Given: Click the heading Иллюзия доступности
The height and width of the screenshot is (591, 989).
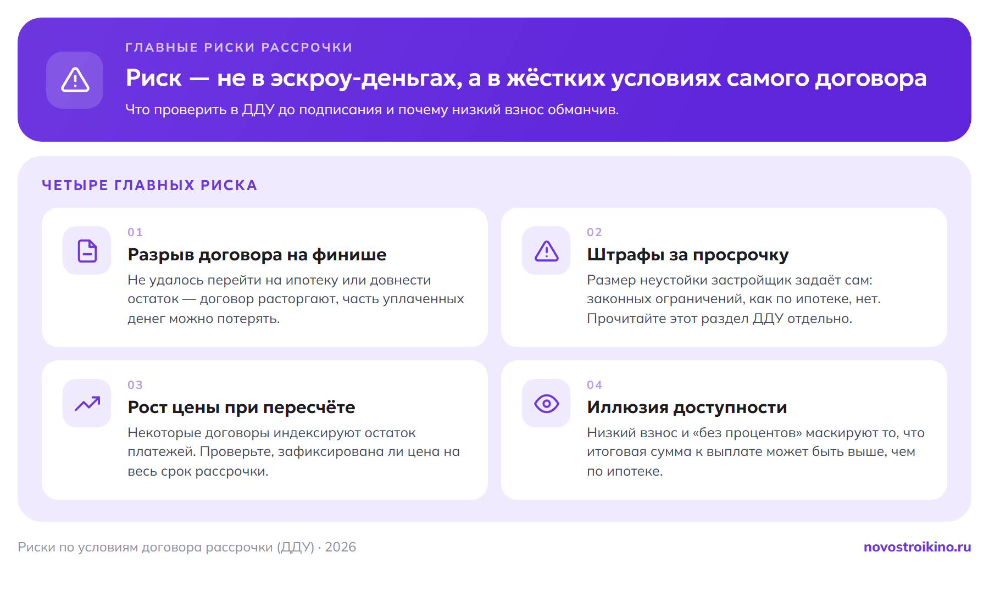Looking at the screenshot, I should [687, 407].
